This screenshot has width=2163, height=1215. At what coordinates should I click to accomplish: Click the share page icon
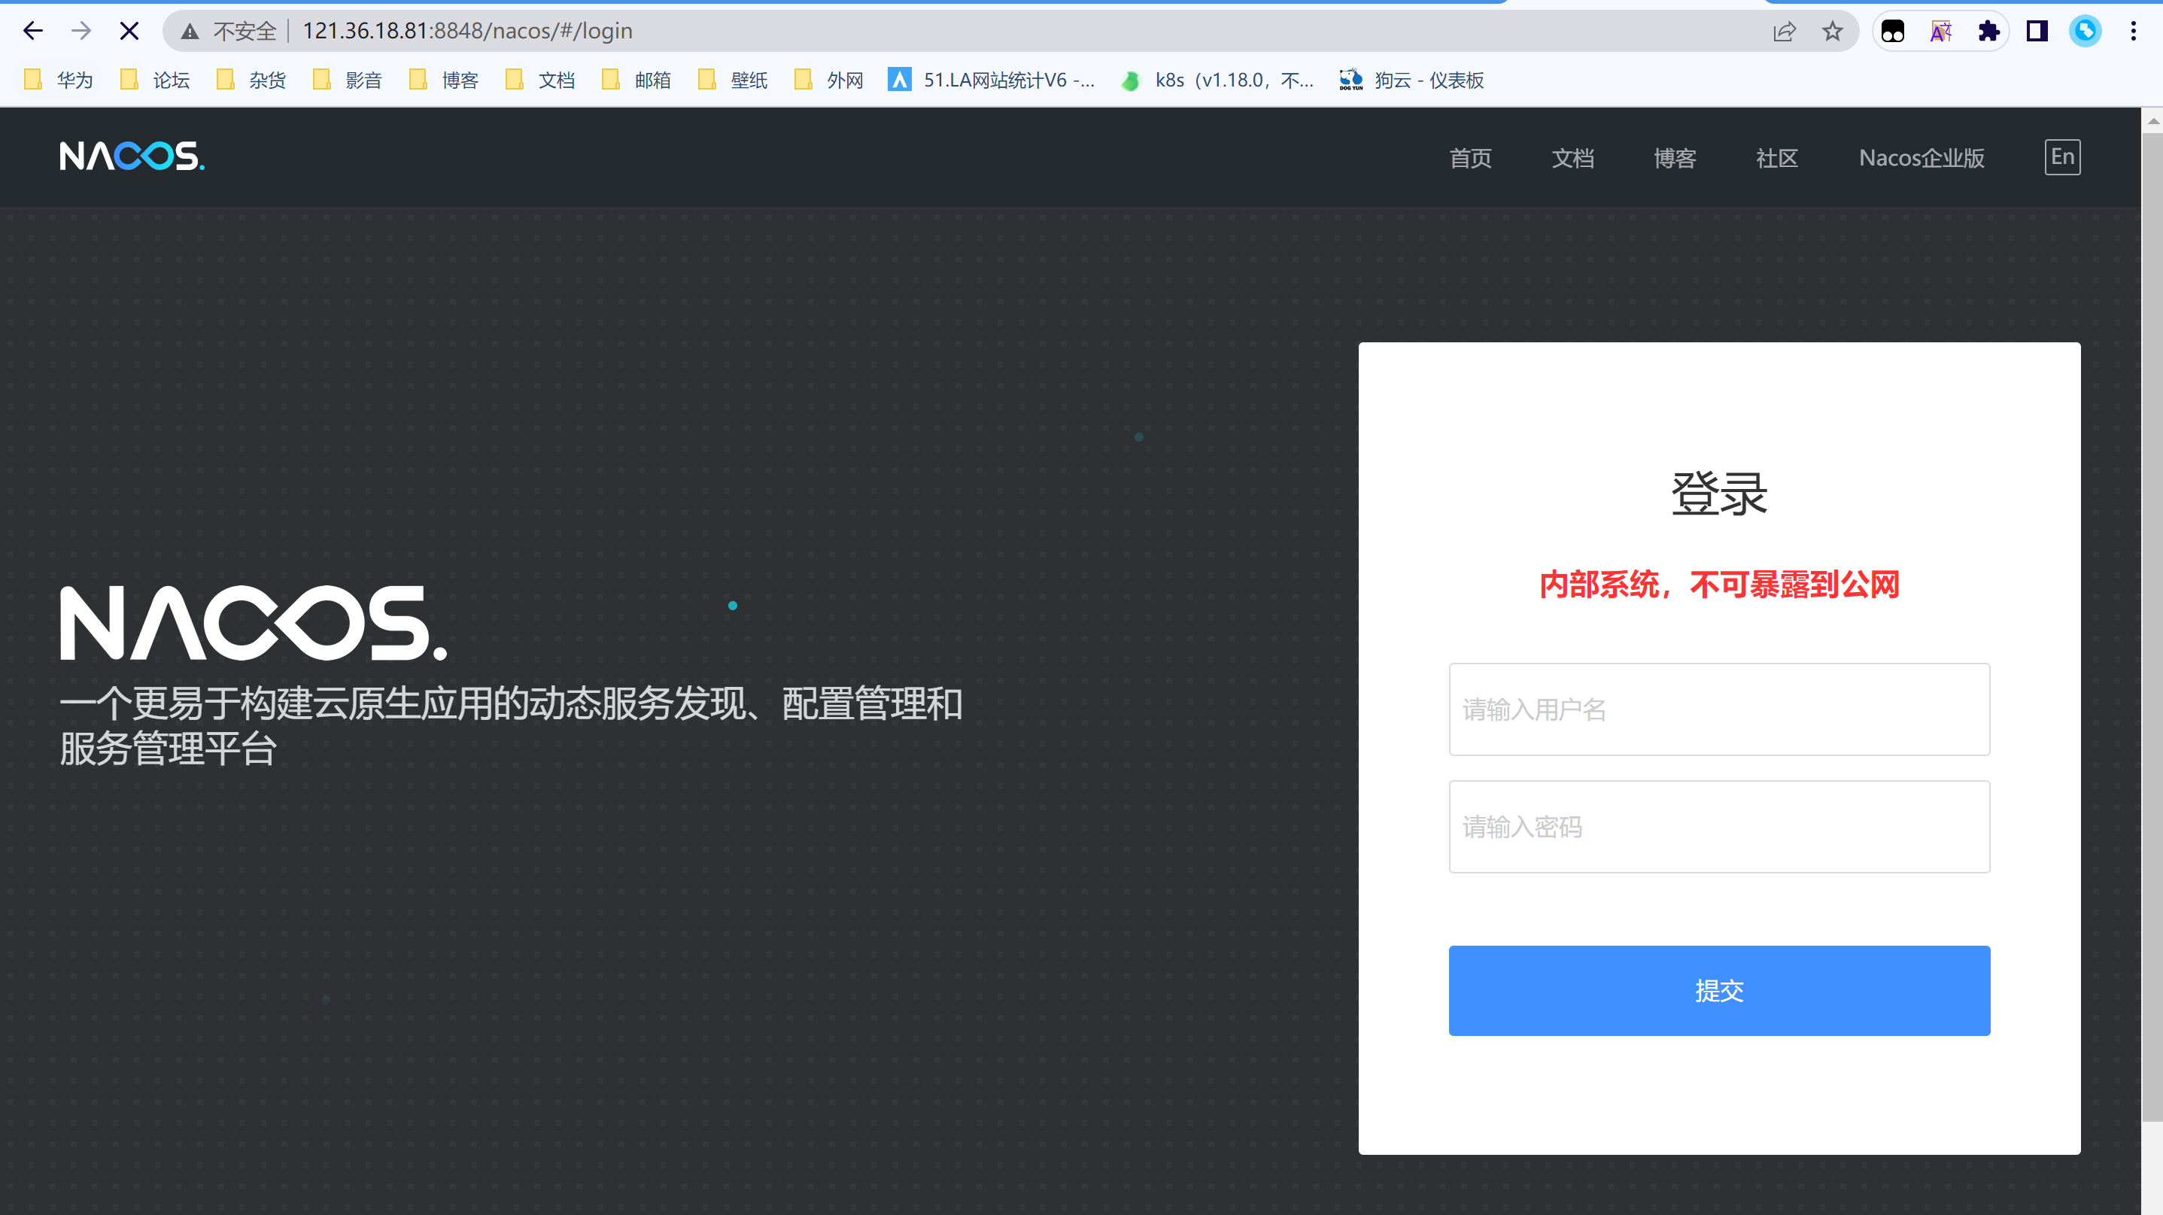click(x=1784, y=31)
